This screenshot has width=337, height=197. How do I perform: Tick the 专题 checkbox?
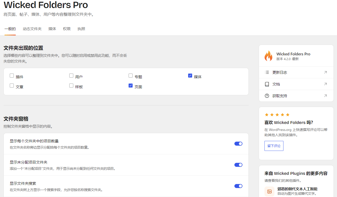(131, 76)
